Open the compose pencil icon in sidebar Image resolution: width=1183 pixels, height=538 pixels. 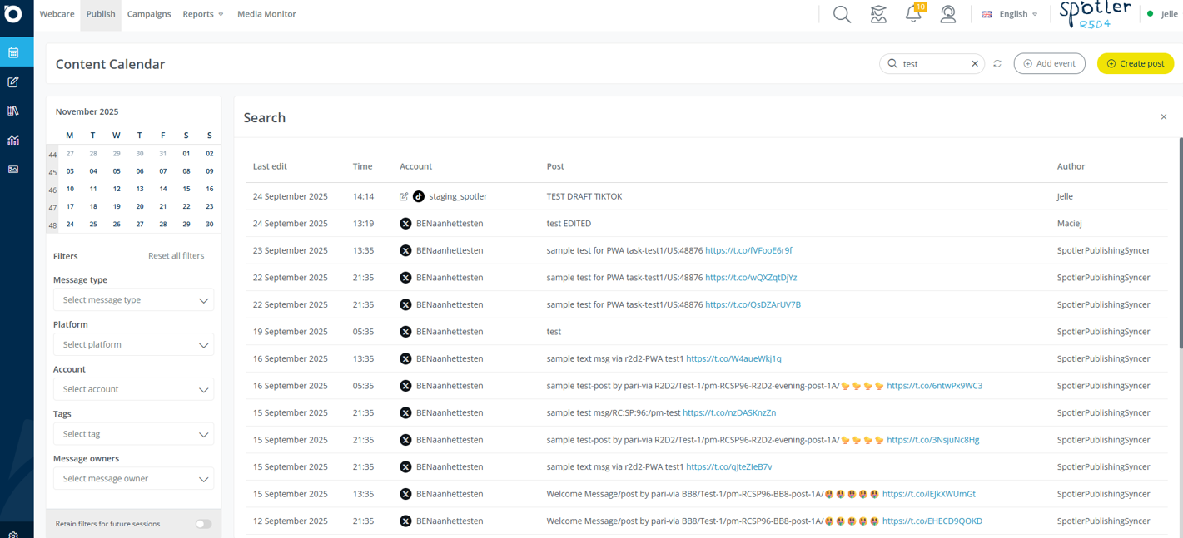click(x=13, y=81)
